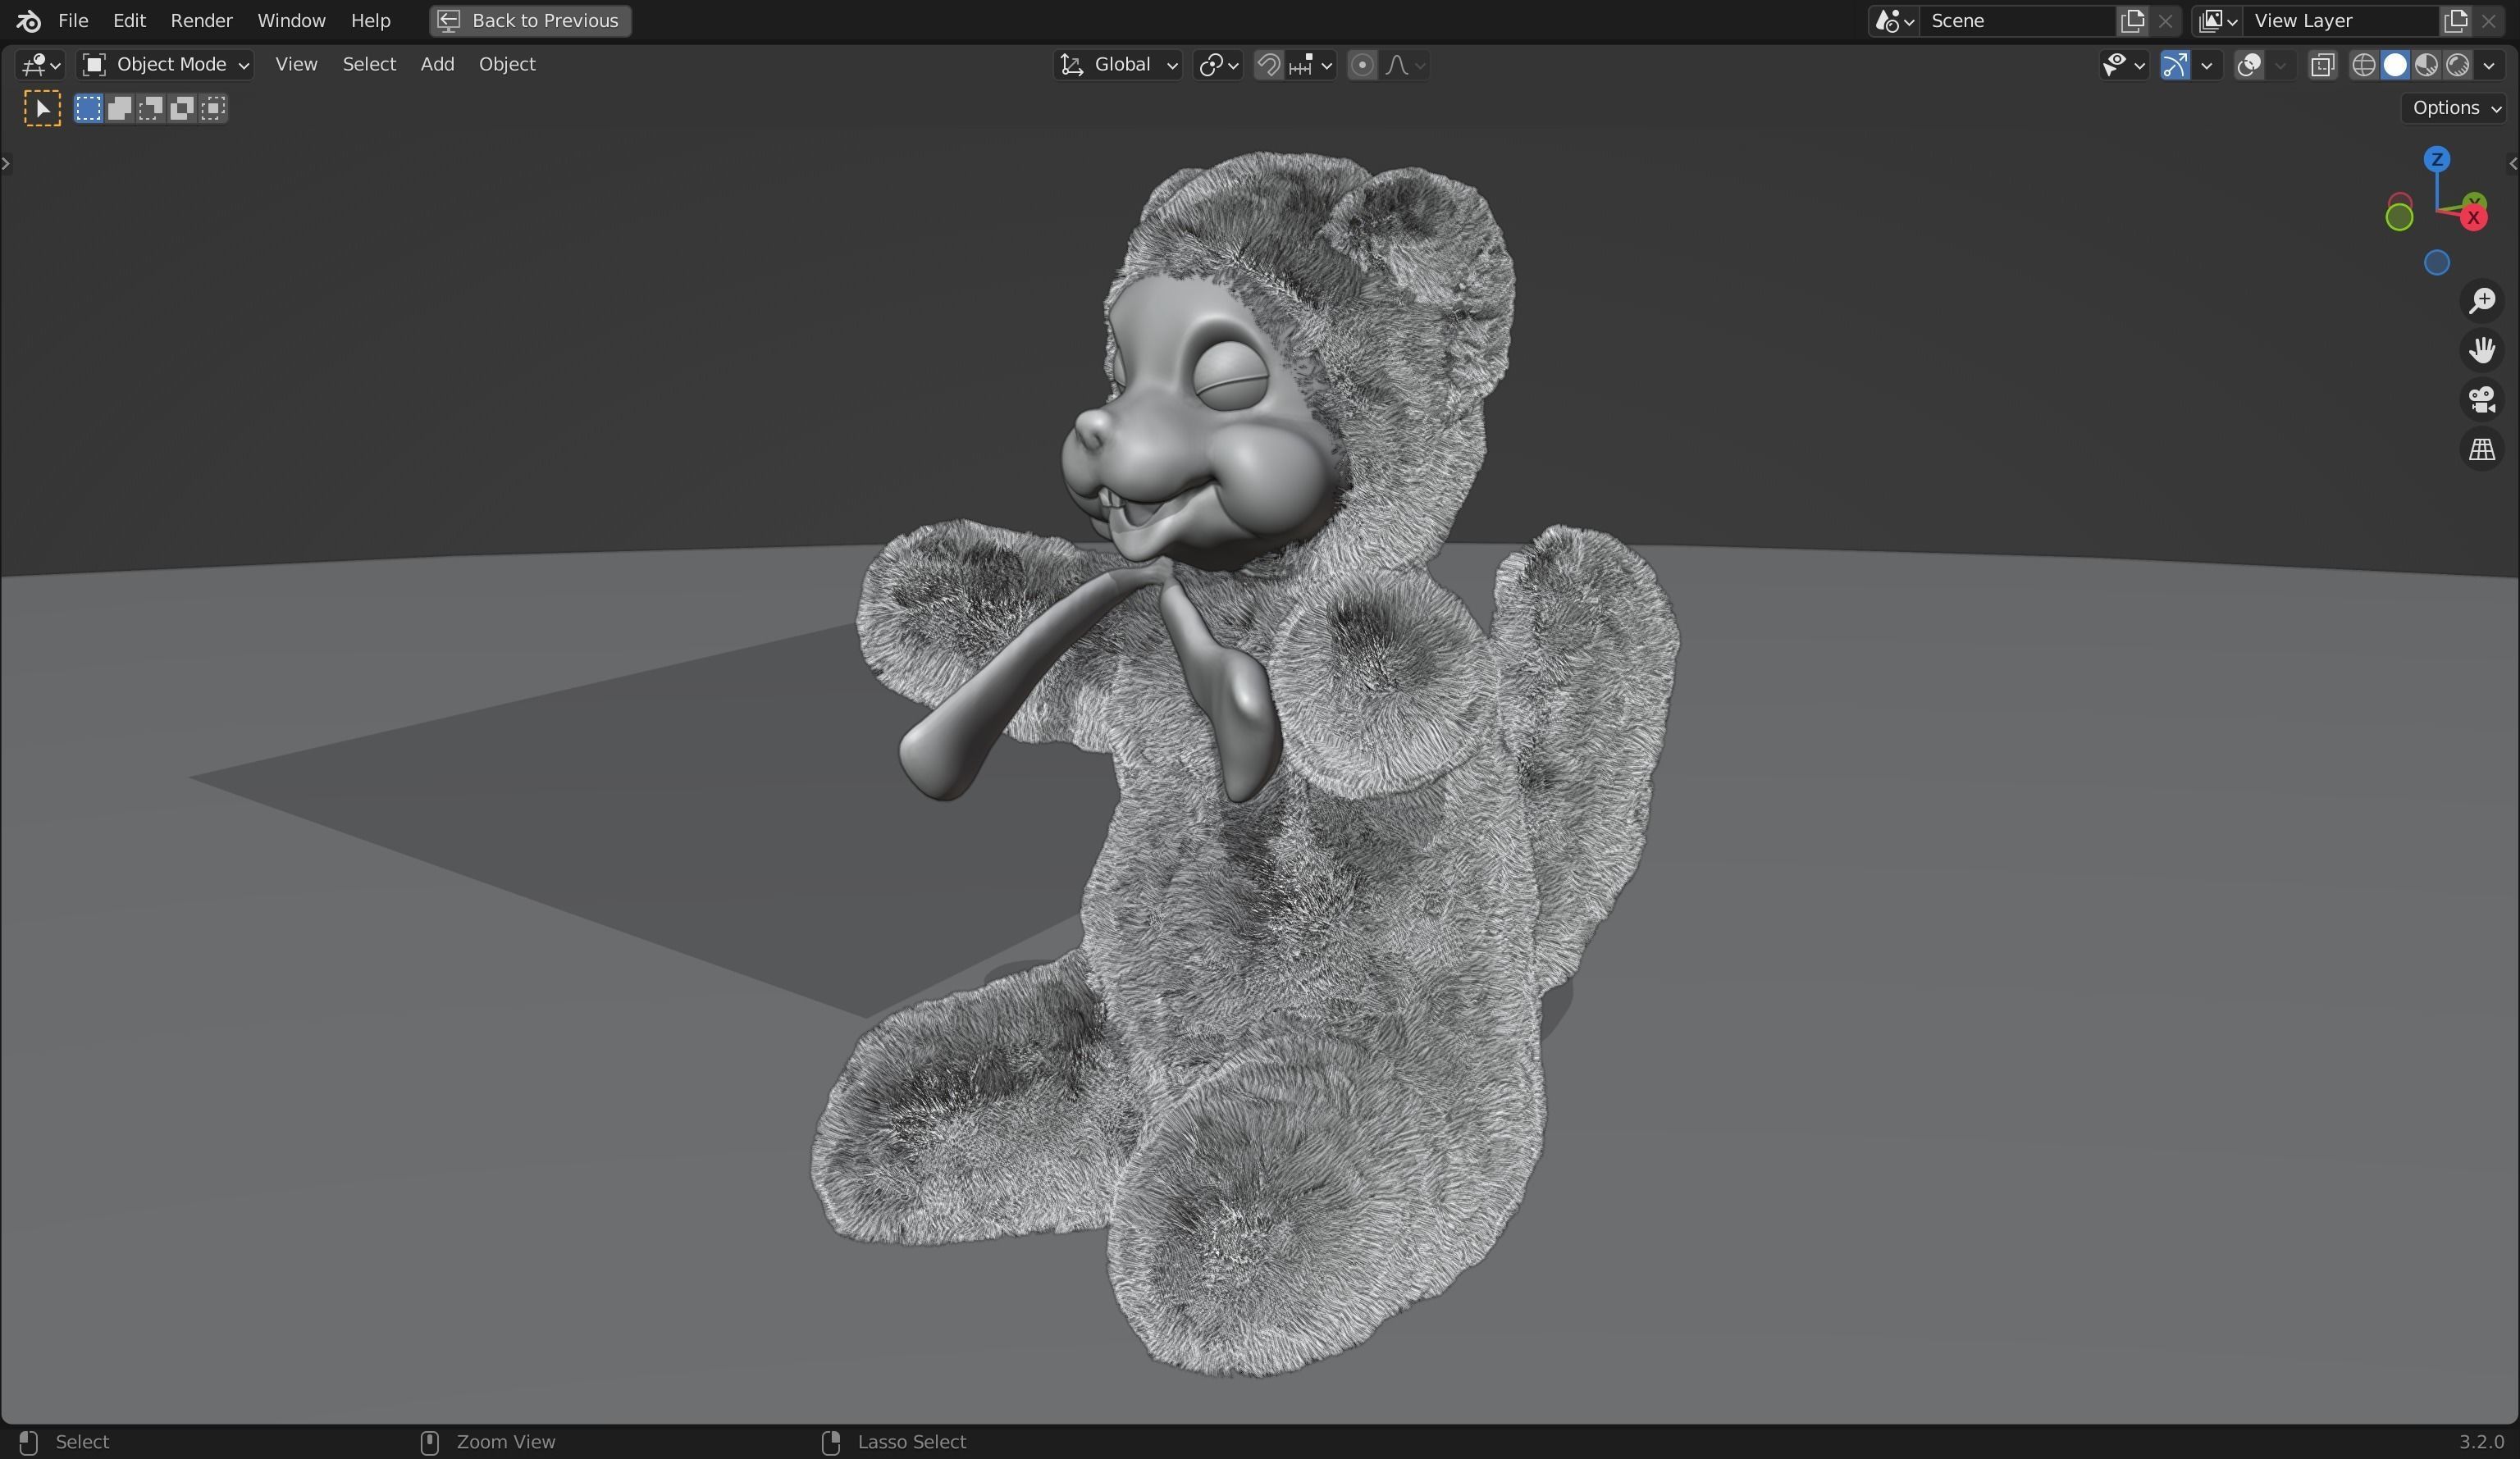The height and width of the screenshot is (1459, 2520).
Task: Open the Add menu in viewport header
Action: point(436,63)
